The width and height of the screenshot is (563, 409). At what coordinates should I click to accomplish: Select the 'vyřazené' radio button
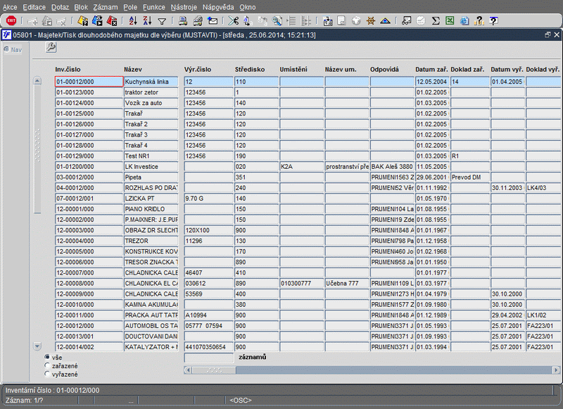[47, 374]
